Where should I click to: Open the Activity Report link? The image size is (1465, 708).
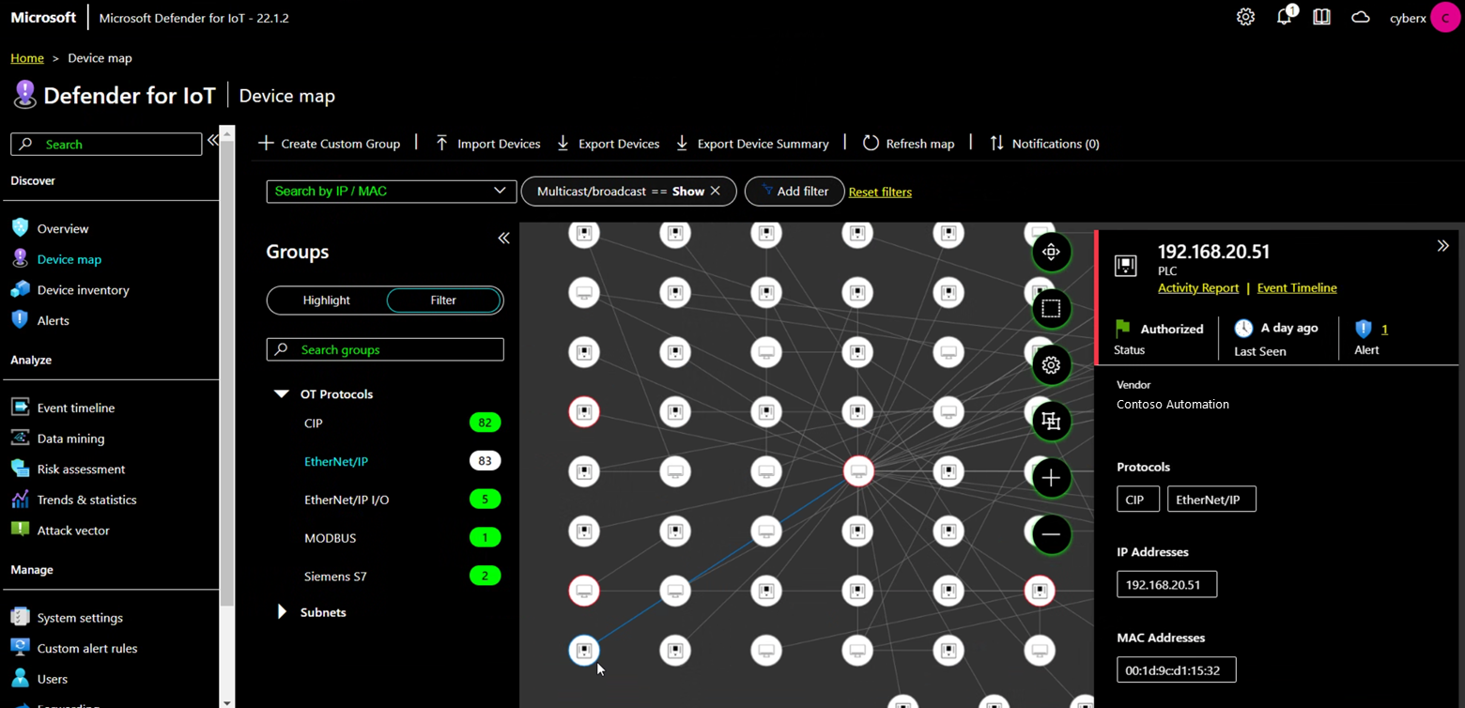click(1197, 288)
